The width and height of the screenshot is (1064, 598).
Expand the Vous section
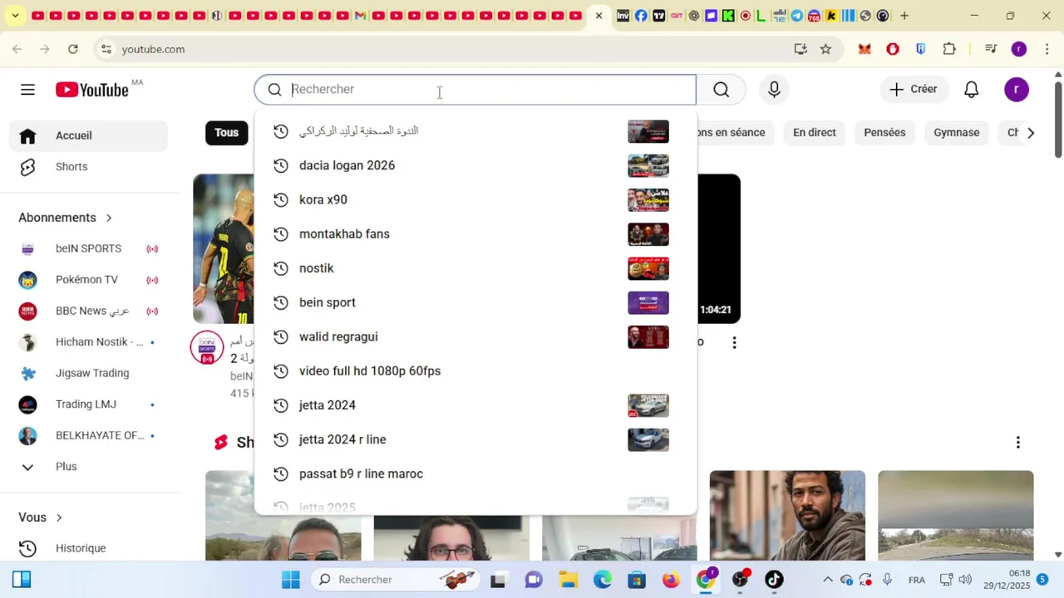coord(41,517)
